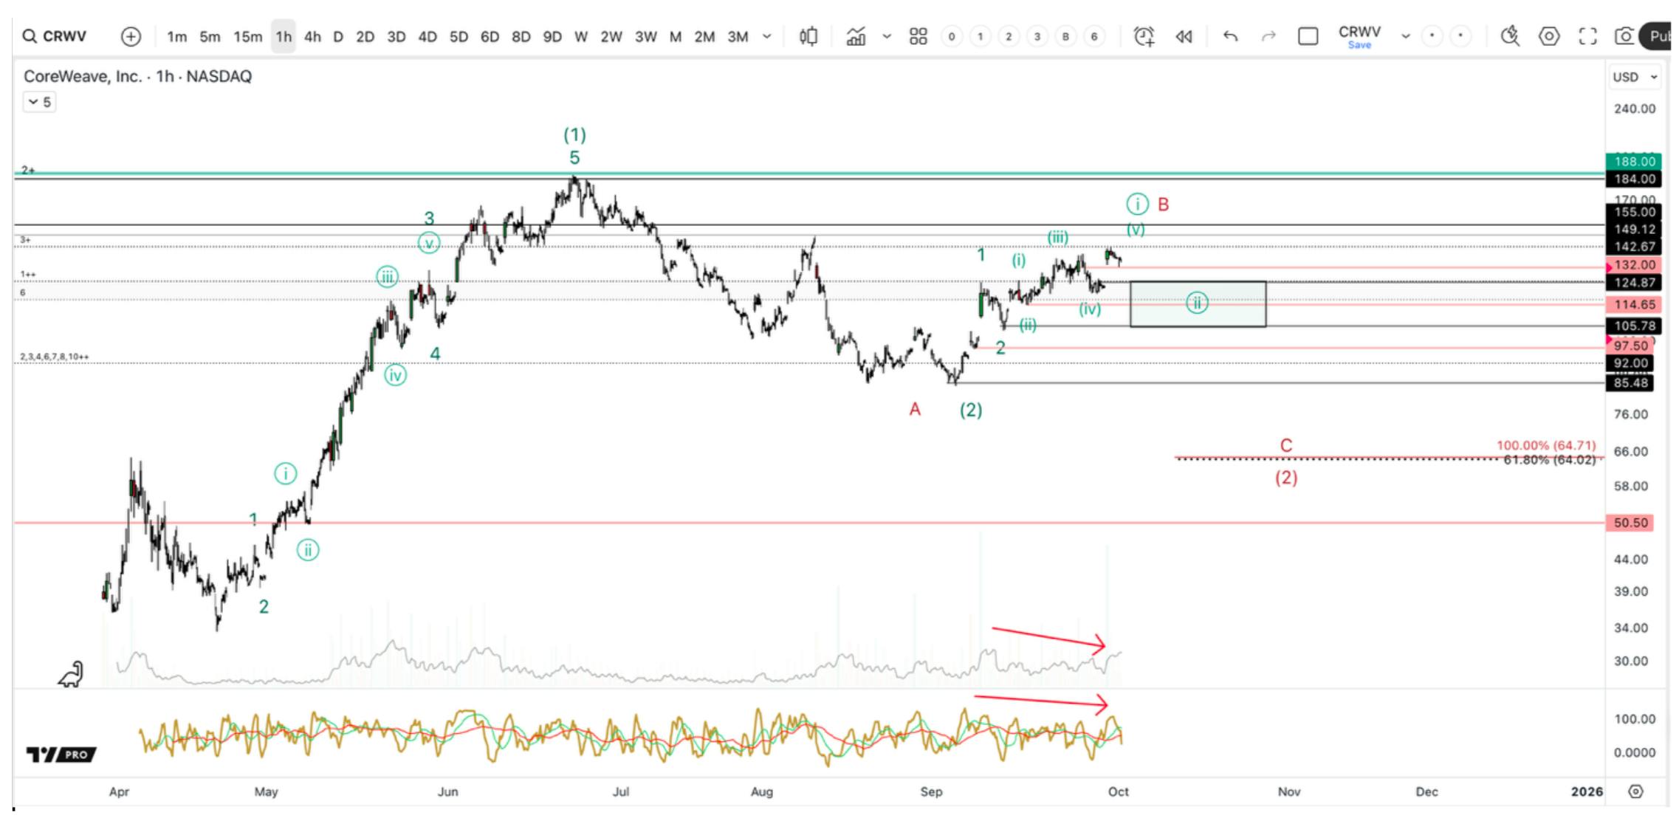Switch to 4h timeframe
Viewport: 1679px width, 821px height.
click(x=312, y=36)
